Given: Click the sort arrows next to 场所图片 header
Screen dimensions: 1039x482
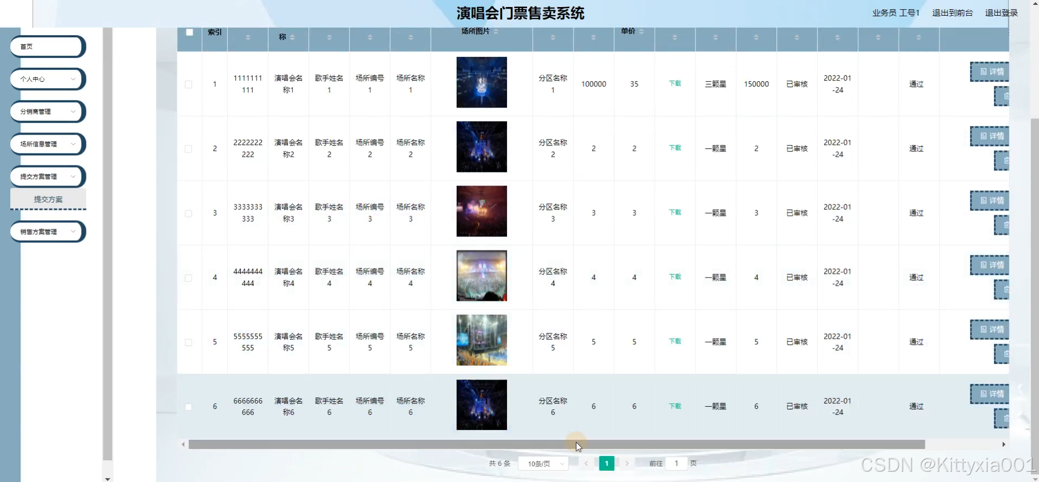Looking at the screenshot, I should pos(496,31).
